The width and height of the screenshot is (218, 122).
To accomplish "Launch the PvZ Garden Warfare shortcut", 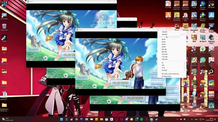I will 211,85.
